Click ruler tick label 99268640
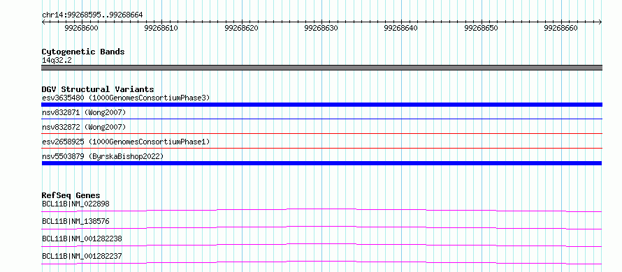622x272 pixels. pos(400,29)
